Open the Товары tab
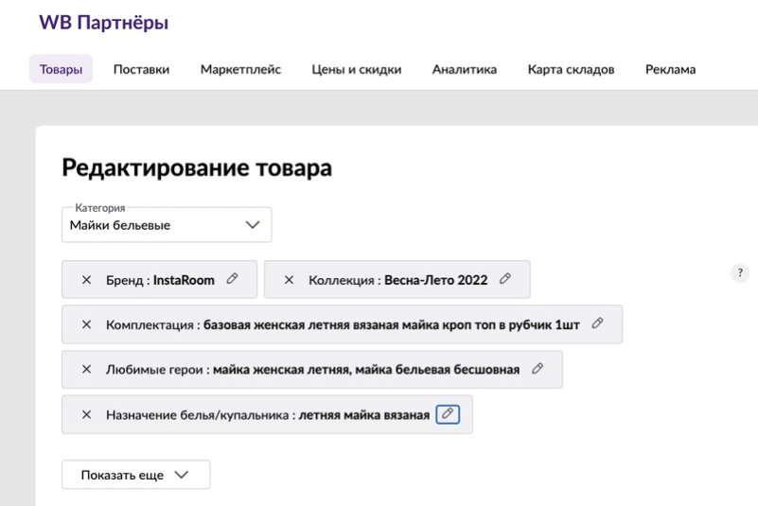Viewport: 758px width, 506px height. (61, 69)
